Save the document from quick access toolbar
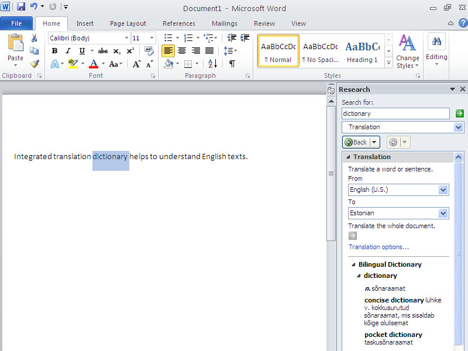The height and width of the screenshot is (351, 468). click(21, 6)
